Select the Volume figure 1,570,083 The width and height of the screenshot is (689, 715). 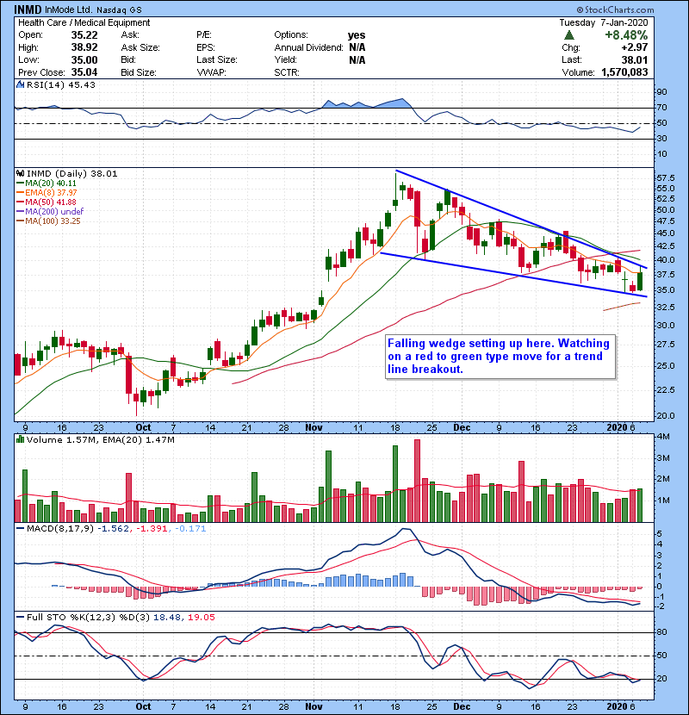[x=624, y=72]
